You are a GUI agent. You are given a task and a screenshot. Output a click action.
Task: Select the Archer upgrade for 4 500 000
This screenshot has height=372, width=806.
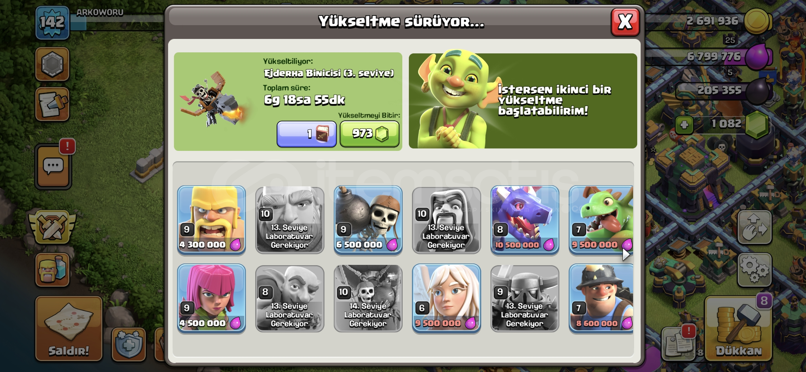pos(211,298)
